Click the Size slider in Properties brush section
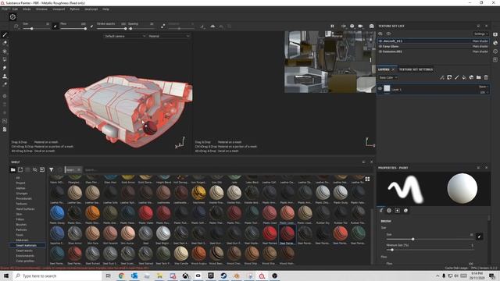Screen dimensions: 500x281 pyautogui.click(x=430, y=239)
